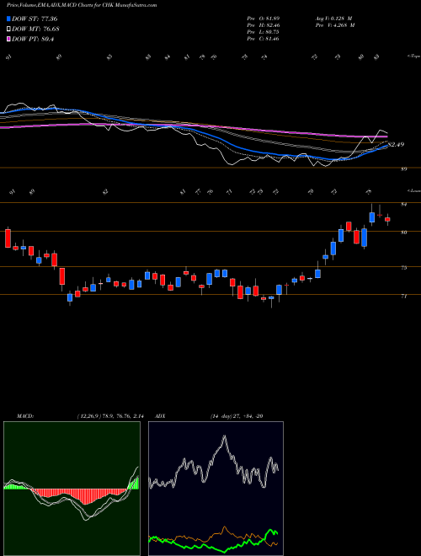421x556 pixels.
Task: Click the 84 price axis label
Action: click(x=403, y=204)
